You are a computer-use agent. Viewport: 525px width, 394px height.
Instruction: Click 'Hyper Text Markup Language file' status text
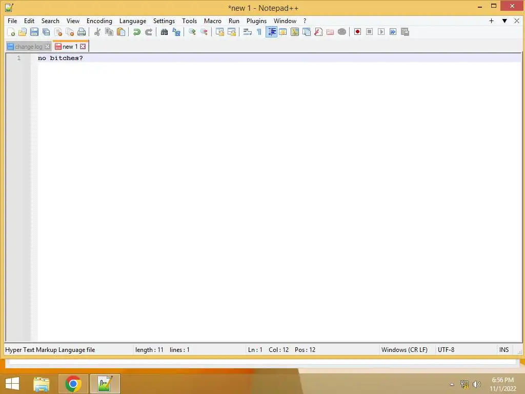click(50, 350)
